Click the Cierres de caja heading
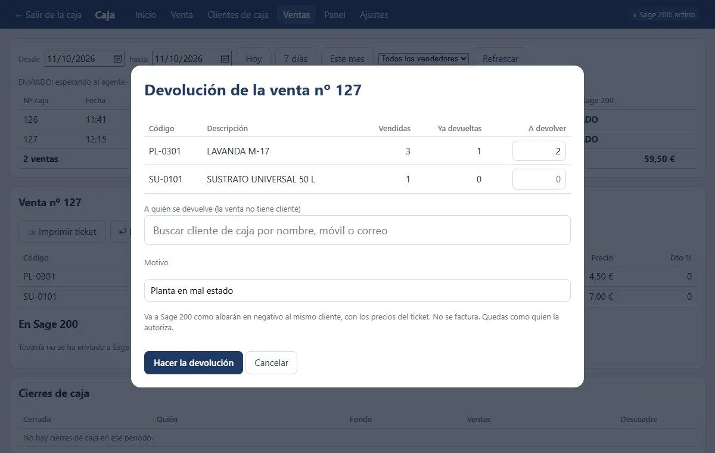Screen dimensions: 715x453 point(54,393)
